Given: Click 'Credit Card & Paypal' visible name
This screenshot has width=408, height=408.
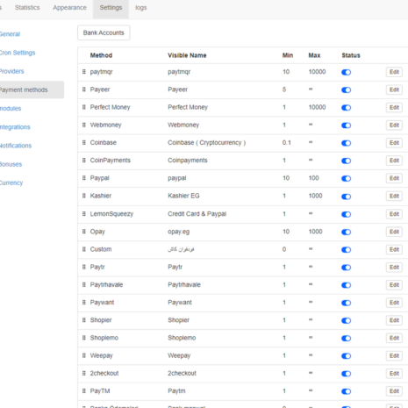Looking at the screenshot, I should pyautogui.click(x=197, y=214).
